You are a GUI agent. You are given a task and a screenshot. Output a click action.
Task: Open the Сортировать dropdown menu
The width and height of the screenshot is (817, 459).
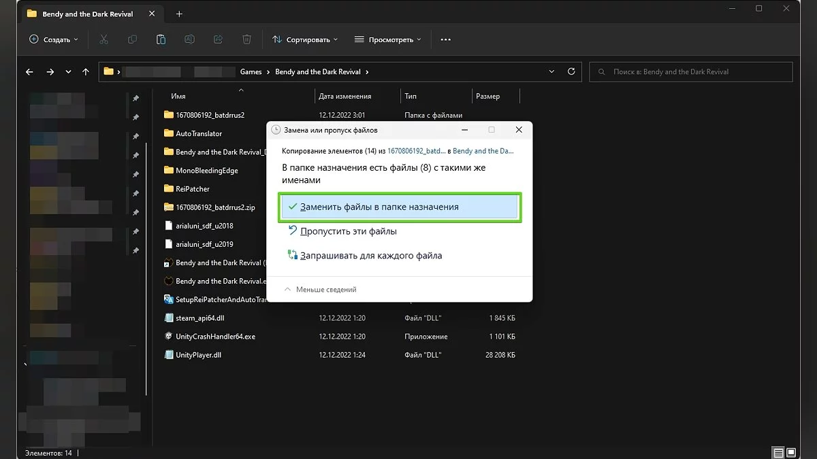click(x=305, y=39)
